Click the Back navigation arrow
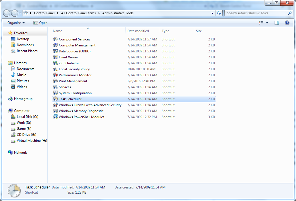 coord(6,13)
